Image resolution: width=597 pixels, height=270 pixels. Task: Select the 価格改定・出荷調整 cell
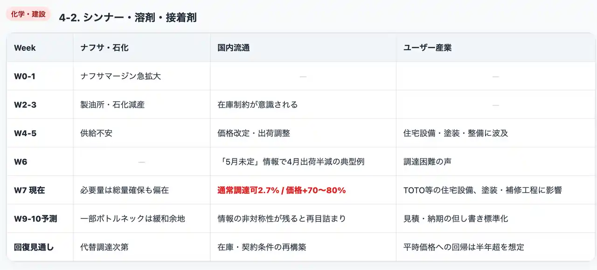(x=254, y=133)
